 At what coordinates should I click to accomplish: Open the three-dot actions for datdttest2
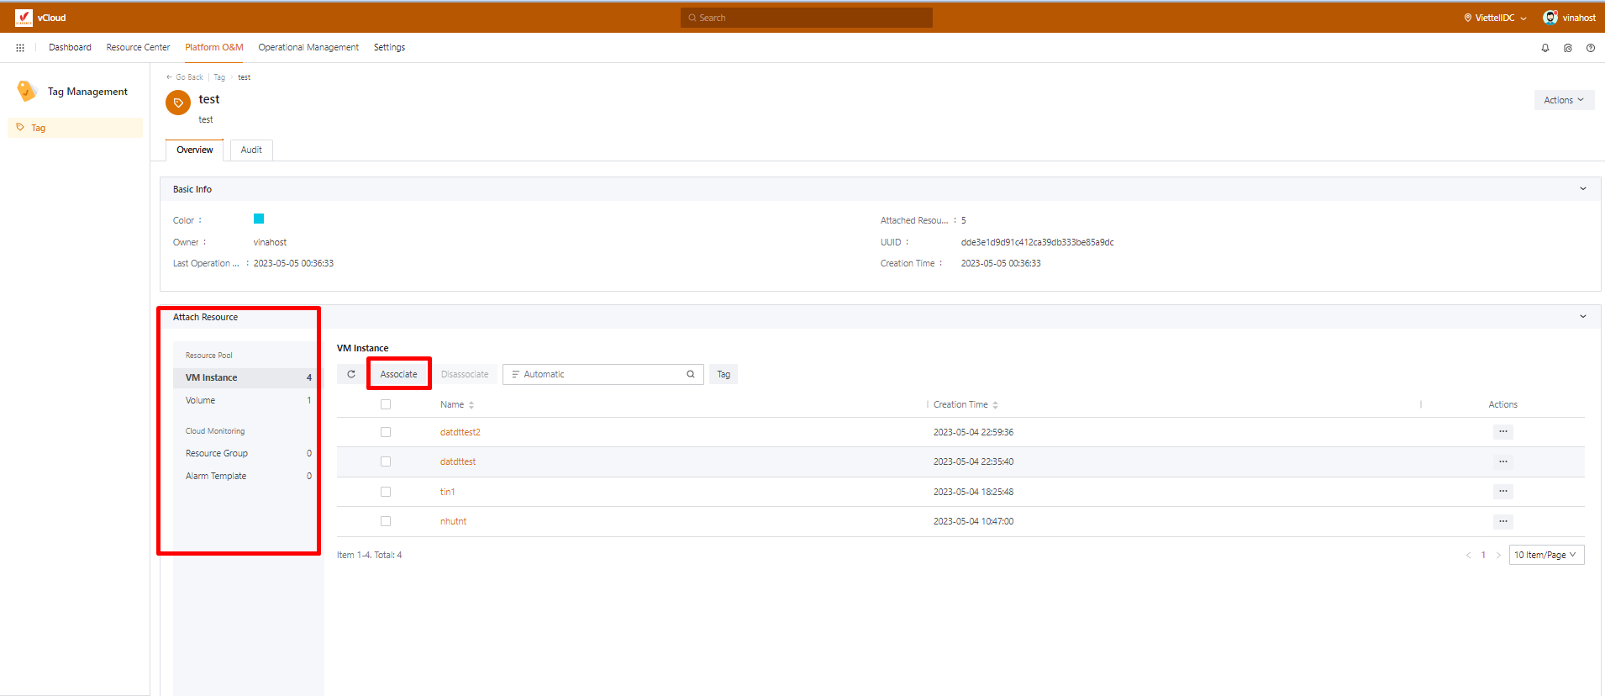(x=1502, y=432)
